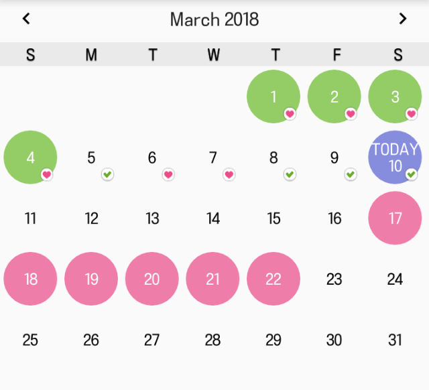Click heart badge on March 4
This screenshot has width=429, height=390.
click(x=47, y=175)
